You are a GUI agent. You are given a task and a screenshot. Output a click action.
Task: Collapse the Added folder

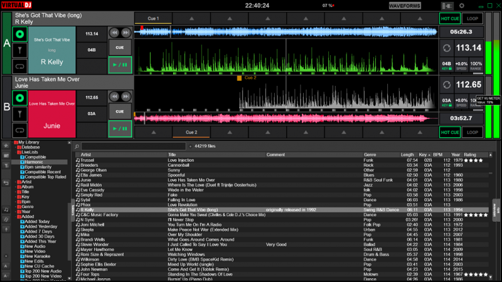[x=16, y=216]
